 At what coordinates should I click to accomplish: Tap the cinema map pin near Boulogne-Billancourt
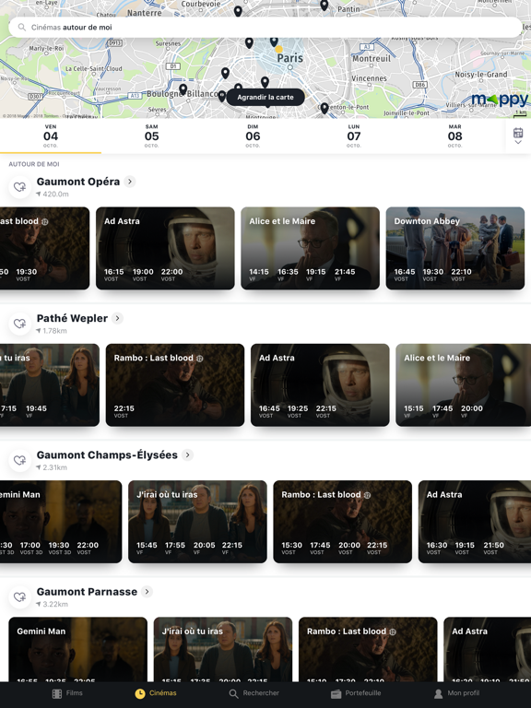pos(183,89)
